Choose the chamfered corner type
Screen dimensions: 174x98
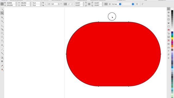pyautogui.click(x=72, y=4)
